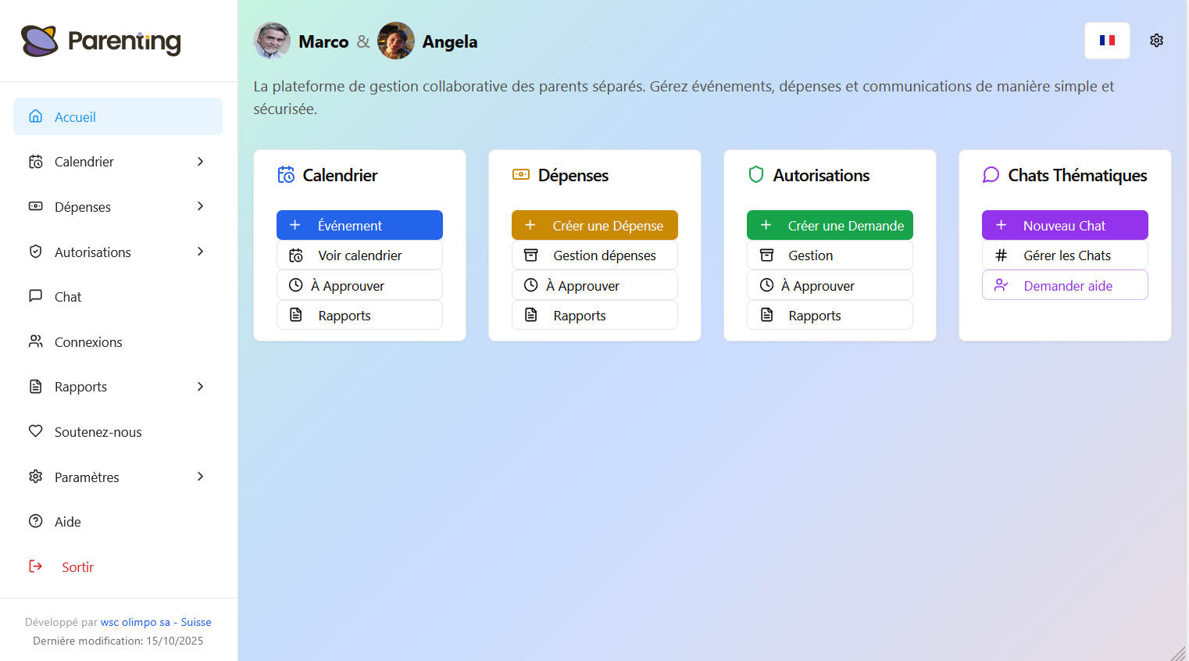Expand the Dépenses sidebar chevron
Viewport: 1189px width, 661px height.
pos(200,206)
